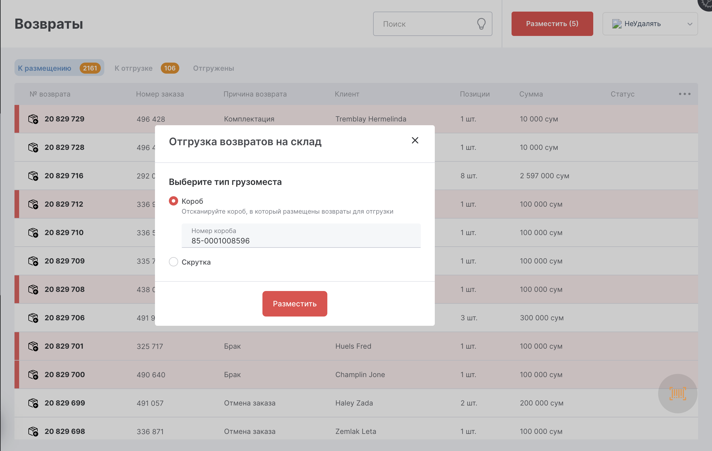Click the return box icon for 20 829 701
The height and width of the screenshot is (451, 712).
(33, 346)
